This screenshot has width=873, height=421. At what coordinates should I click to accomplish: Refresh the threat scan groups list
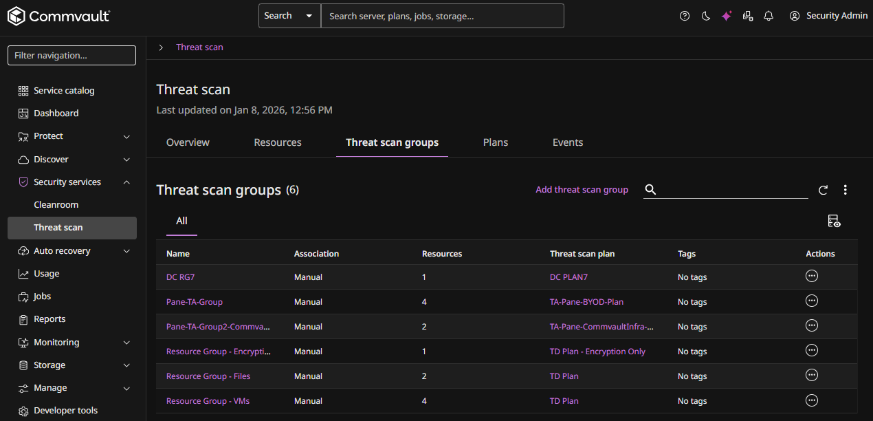[x=823, y=190]
